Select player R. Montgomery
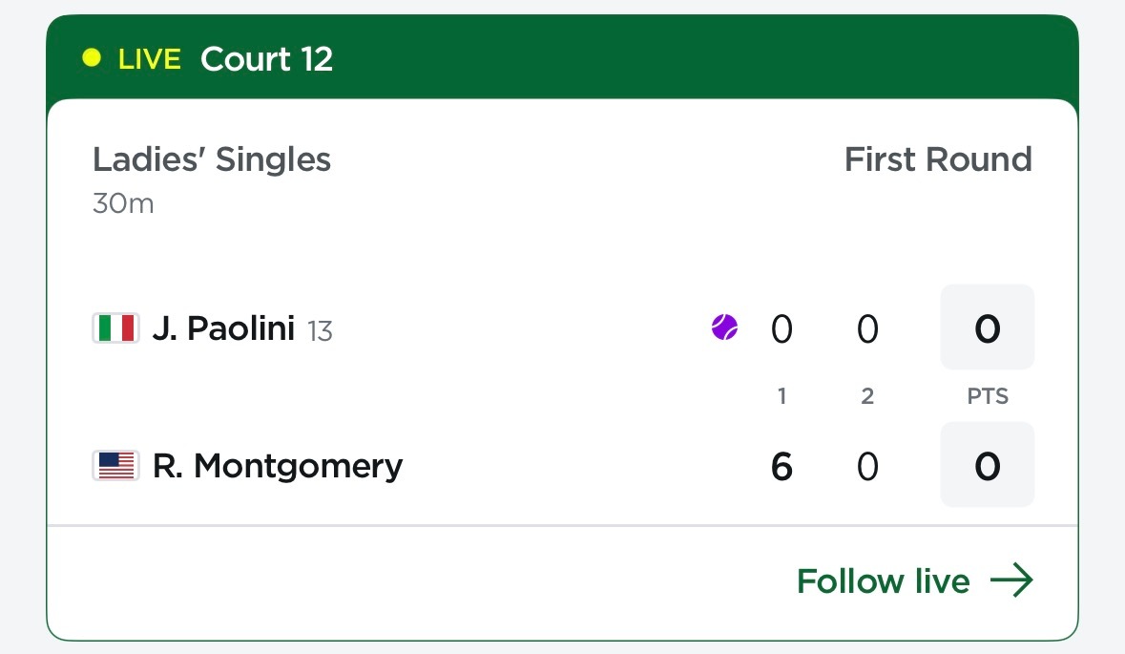Screen dimensions: 1125x654 tap(278, 466)
